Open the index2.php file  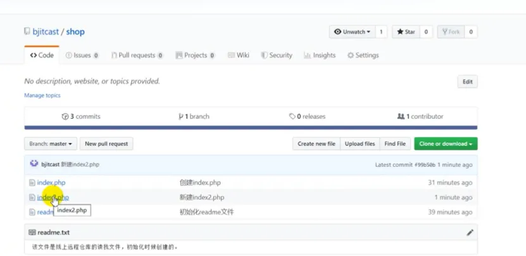pos(53,197)
